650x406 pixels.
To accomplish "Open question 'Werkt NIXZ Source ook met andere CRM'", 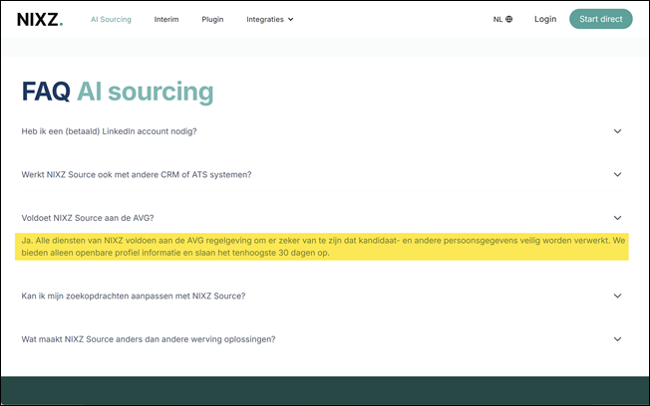I will 137,175.
